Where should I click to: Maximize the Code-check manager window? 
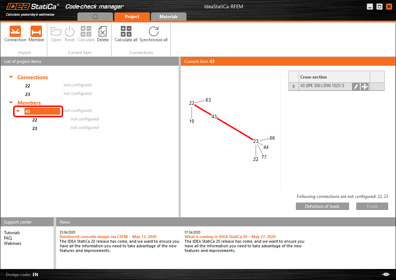pos(380,6)
